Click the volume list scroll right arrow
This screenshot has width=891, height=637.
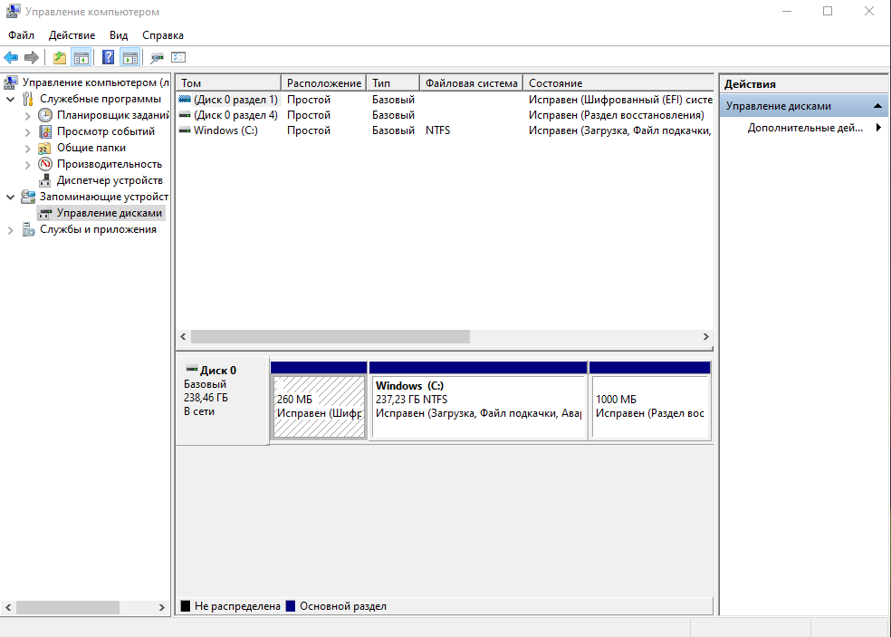tap(705, 337)
